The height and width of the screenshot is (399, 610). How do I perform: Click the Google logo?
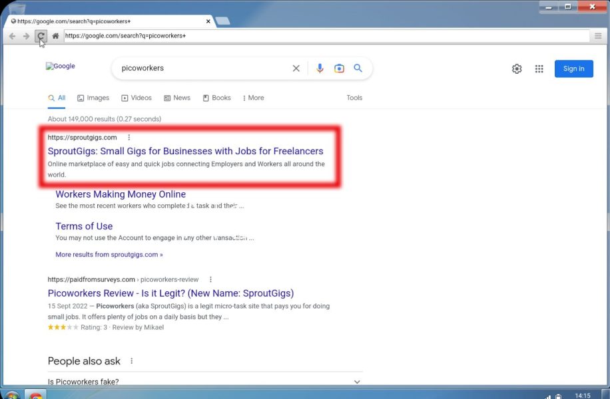coord(61,66)
